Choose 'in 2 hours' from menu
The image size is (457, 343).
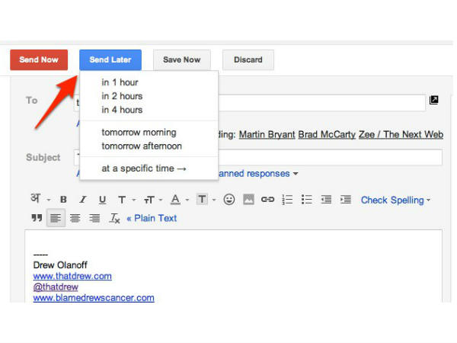pyautogui.click(x=122, y=96)
